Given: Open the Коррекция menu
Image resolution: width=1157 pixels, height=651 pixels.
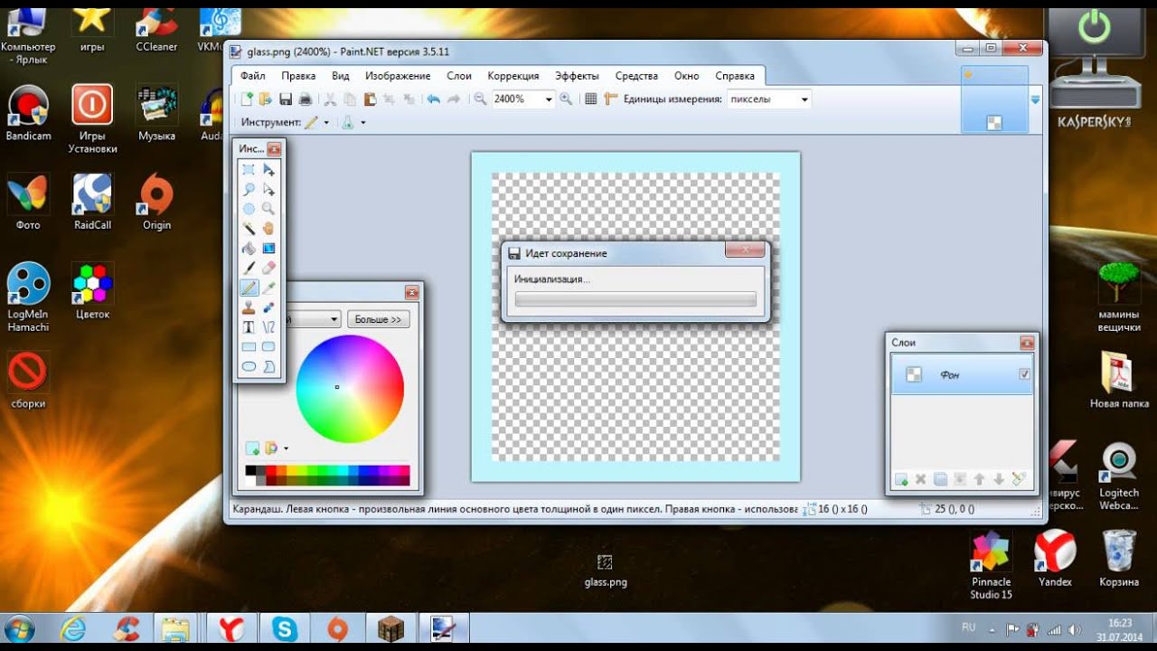Looking at the screenshot, I should pos(513,76).
